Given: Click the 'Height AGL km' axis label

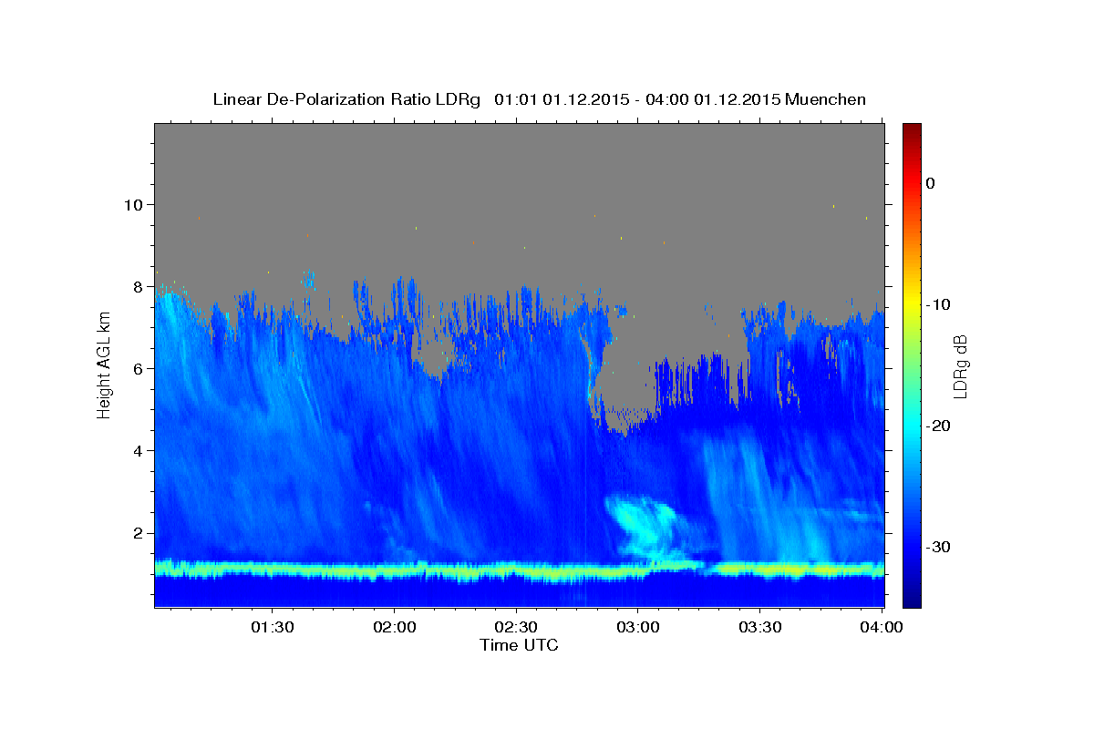Looking at the screenshot, I should [x=104, y=365].
